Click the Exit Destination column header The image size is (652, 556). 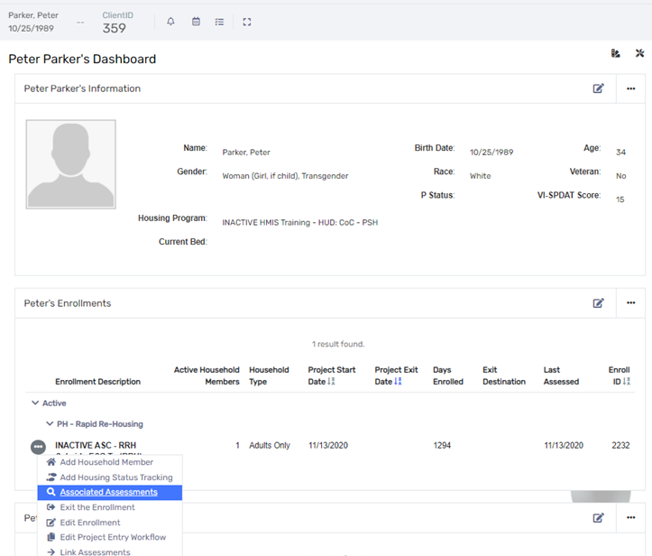504,375
